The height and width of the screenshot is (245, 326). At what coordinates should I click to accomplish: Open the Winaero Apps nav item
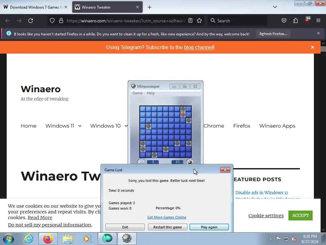coord(277,126)
